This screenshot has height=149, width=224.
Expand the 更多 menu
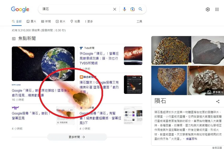89,21
